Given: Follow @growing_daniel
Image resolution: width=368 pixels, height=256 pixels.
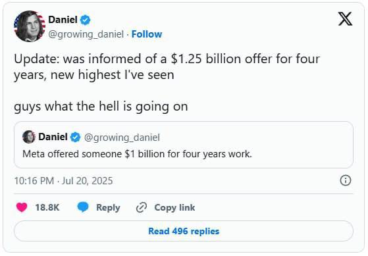Looking at the screenshot, I should point(147,34).
